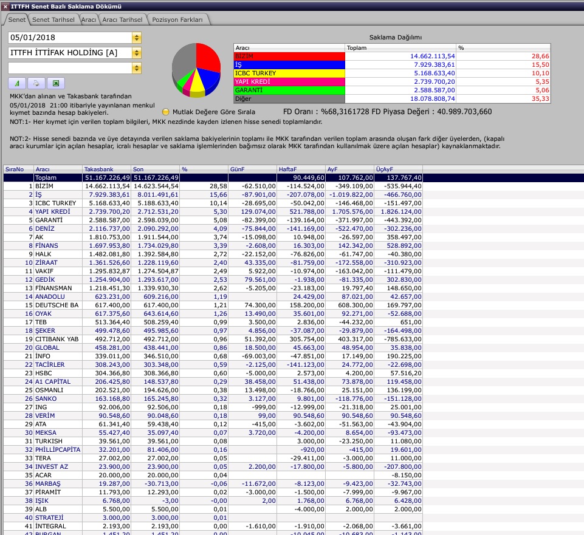The image size is (584, 535).
Task: Click the 14.662.113,54 total in distribution table
Action: pos(433,56)
